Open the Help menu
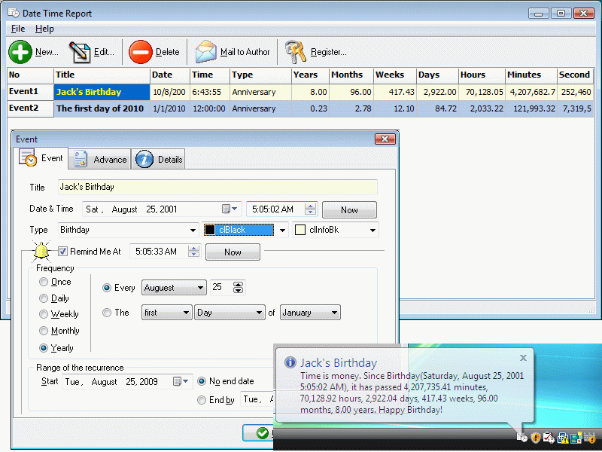Image resolution: width=602 pixels, height=452 pixels. click(44, 29)
